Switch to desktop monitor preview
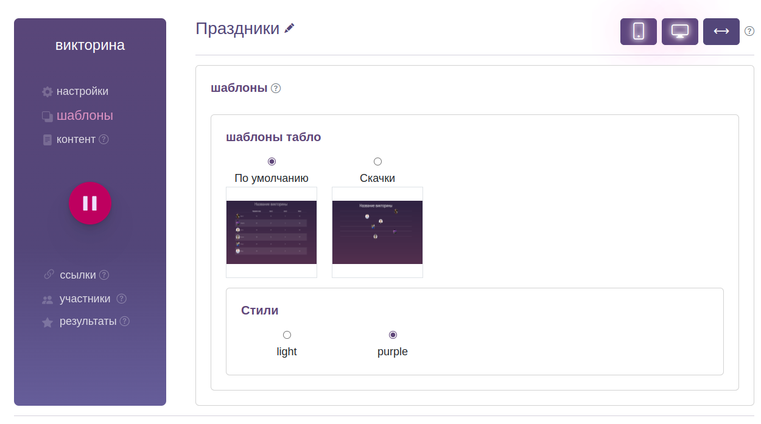 [680, 32]
